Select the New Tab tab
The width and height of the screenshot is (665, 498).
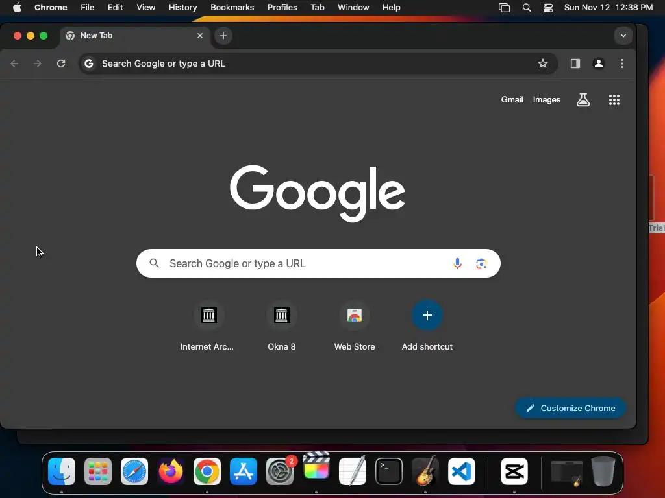(x=135, y=36)
